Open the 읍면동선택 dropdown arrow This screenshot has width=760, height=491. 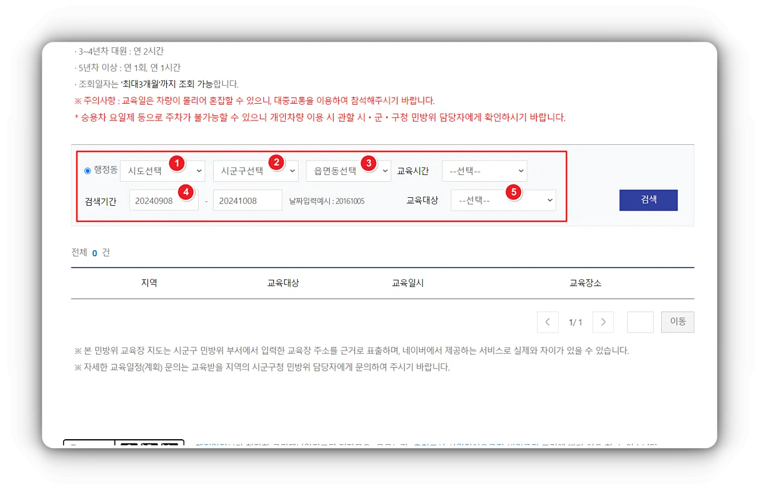(x=384, y=171)
